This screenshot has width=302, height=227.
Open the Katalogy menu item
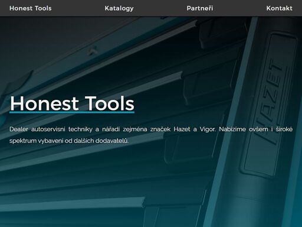pyautogui.click(x=119, y=8)
